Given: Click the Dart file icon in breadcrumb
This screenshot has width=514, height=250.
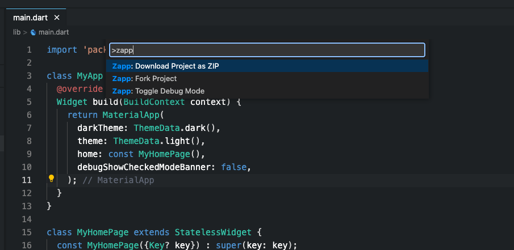Looking at the screenshot, I should (x=33, y=32).
